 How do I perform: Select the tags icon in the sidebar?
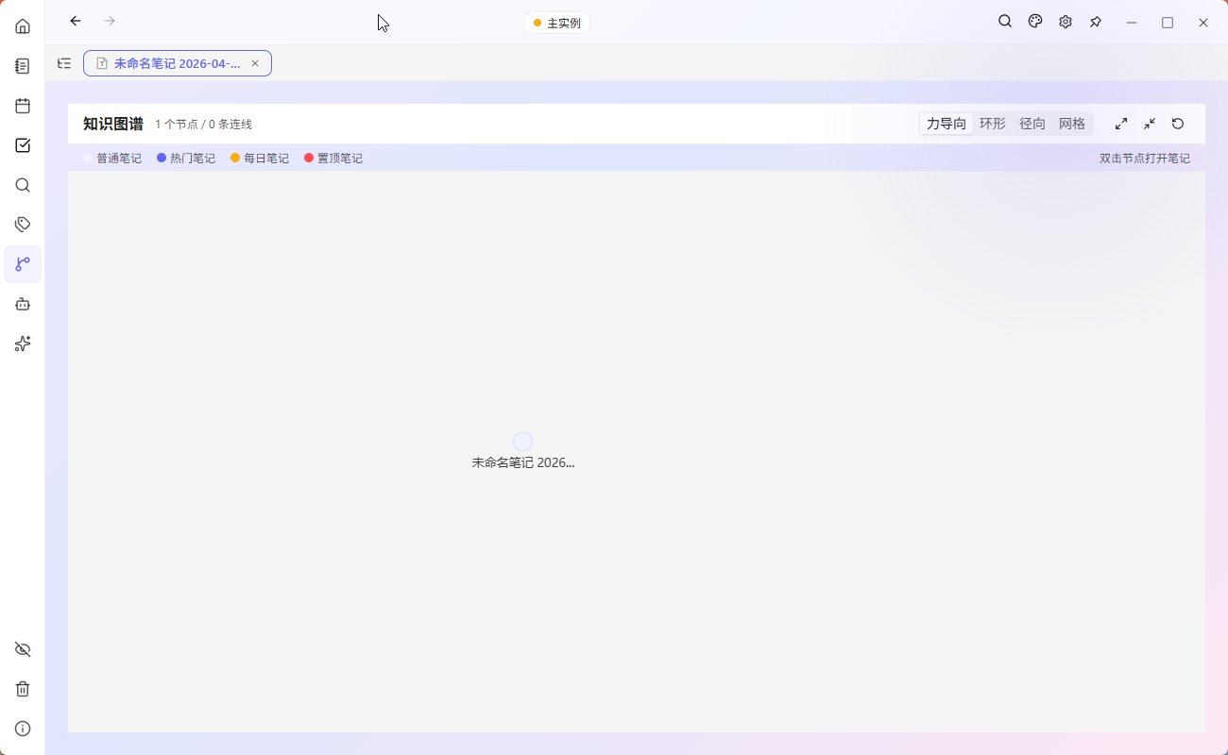23,224
